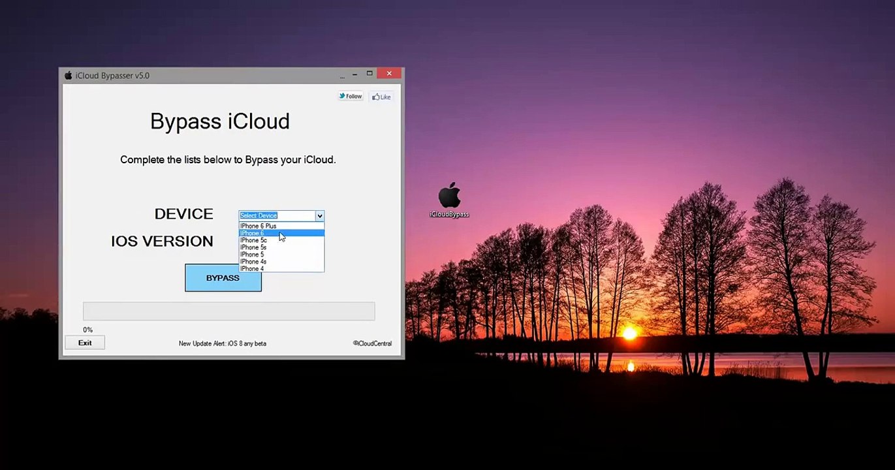Image resolution: width=895 pixels, height=470 pixels.
Task: Click the Twitter Follow button
Action: (x=351, y=96)
